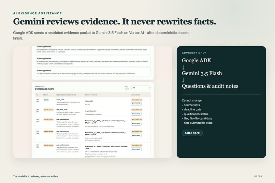Click the set_aside_code requirement in CM-002
The width and height of the screenshot is (275, 183).
pyautogui.click(x=62, y=110)
